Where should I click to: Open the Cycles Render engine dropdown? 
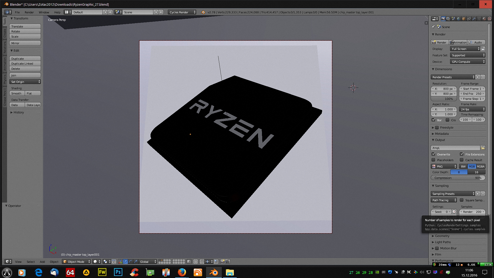tap(182, 12)
